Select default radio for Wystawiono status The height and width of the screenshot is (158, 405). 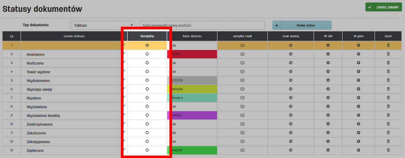click(147, 107)
